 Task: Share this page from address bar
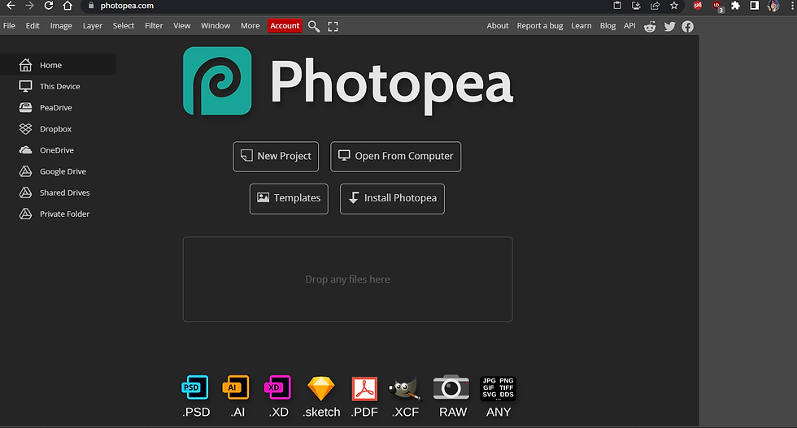[655, 6]
